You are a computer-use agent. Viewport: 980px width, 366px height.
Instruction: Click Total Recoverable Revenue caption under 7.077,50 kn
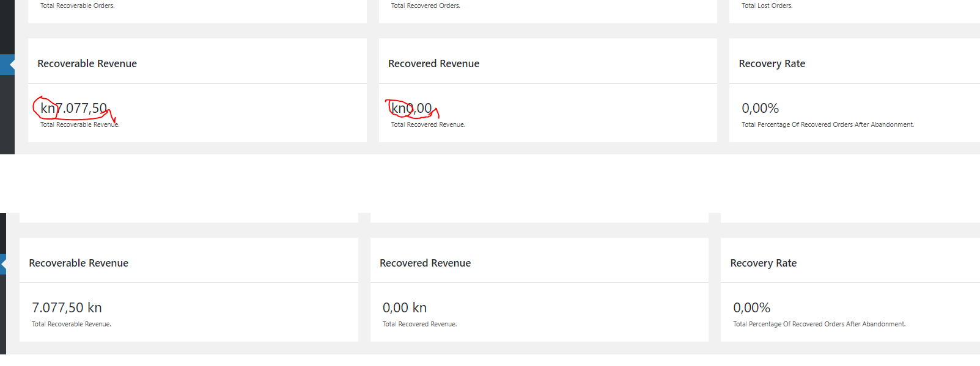point(72,324)
